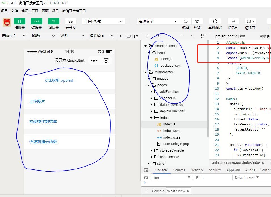Open the 普通编译 compile mode dropdown
Viewport: 271px width, 197px height.
click(158, 22)
